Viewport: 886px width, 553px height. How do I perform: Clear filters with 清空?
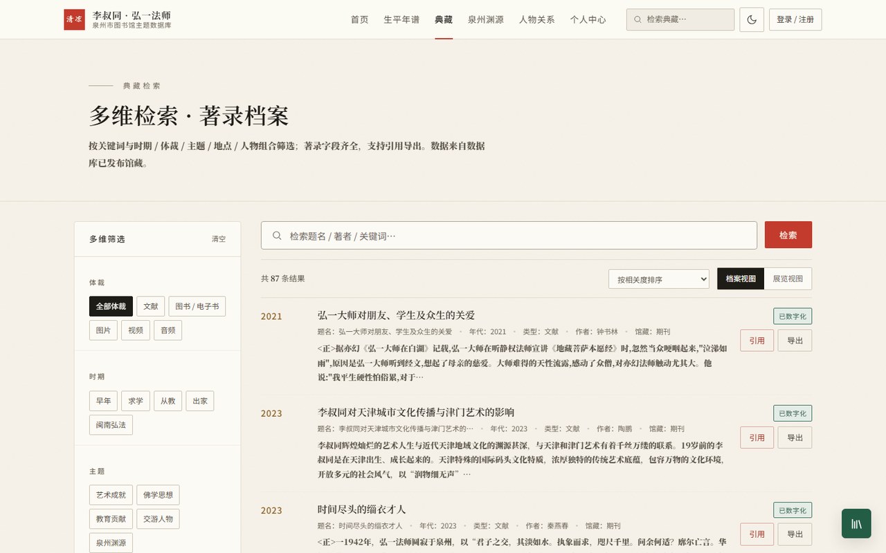(219, 239)
